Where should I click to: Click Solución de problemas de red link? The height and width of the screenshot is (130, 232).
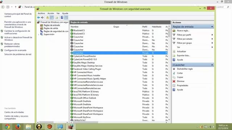point(18,54)
